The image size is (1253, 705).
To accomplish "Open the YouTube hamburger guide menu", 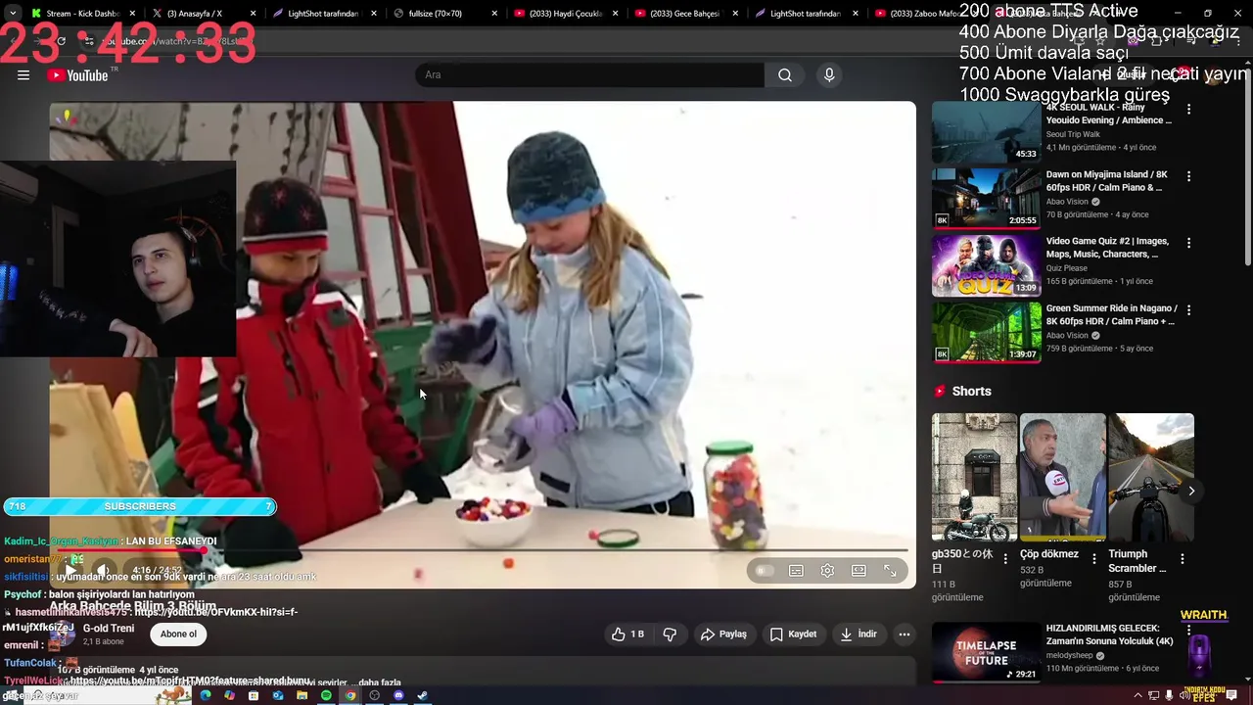I will tap(23, 75).
